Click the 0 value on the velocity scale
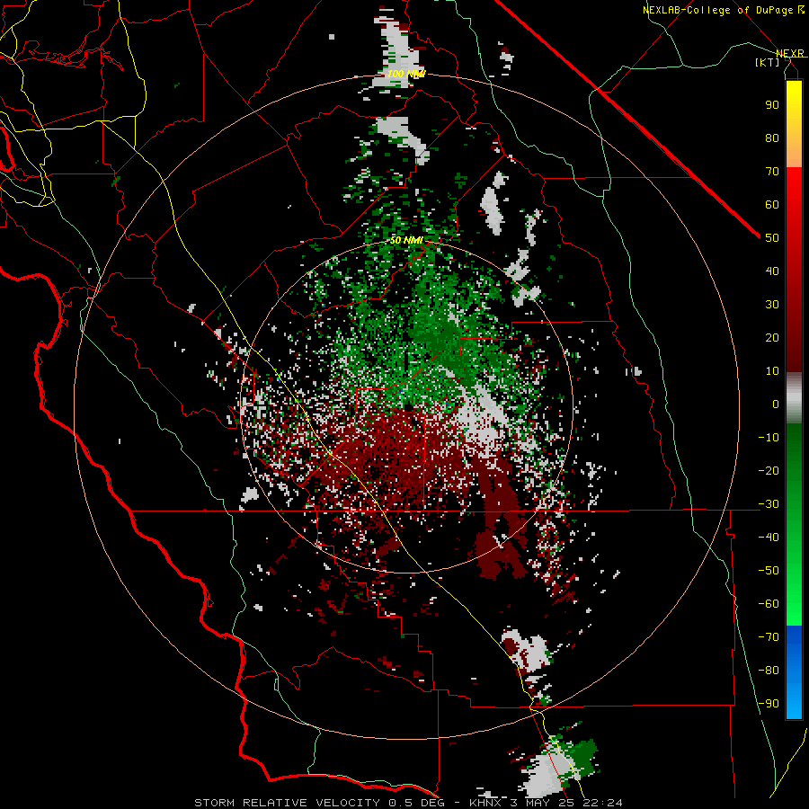This screenshot has width=809, height=809. pos(776,404)
